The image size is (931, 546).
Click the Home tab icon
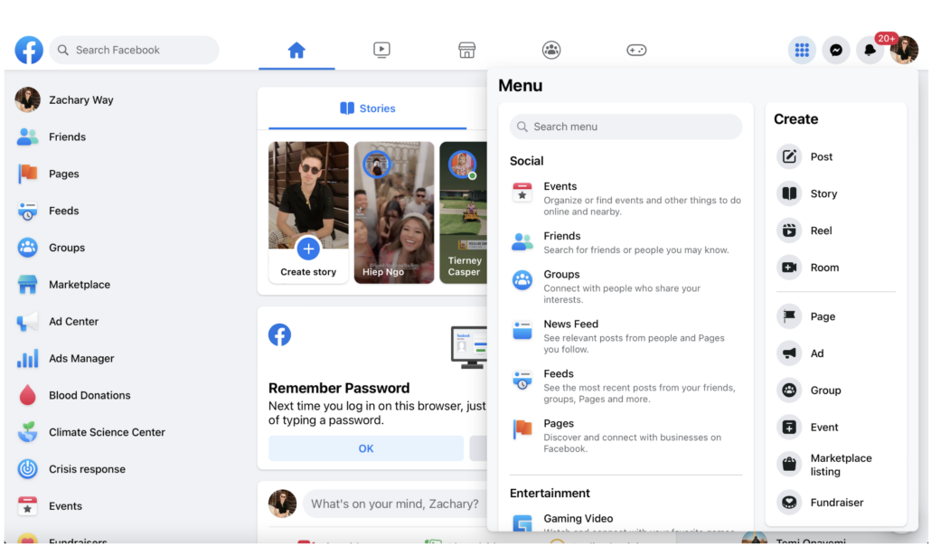pyautogui.click(x=296, y=51)
